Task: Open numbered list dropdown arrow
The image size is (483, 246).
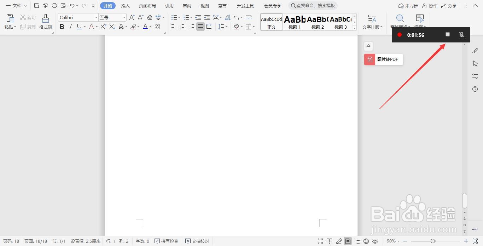Action: 191,17
